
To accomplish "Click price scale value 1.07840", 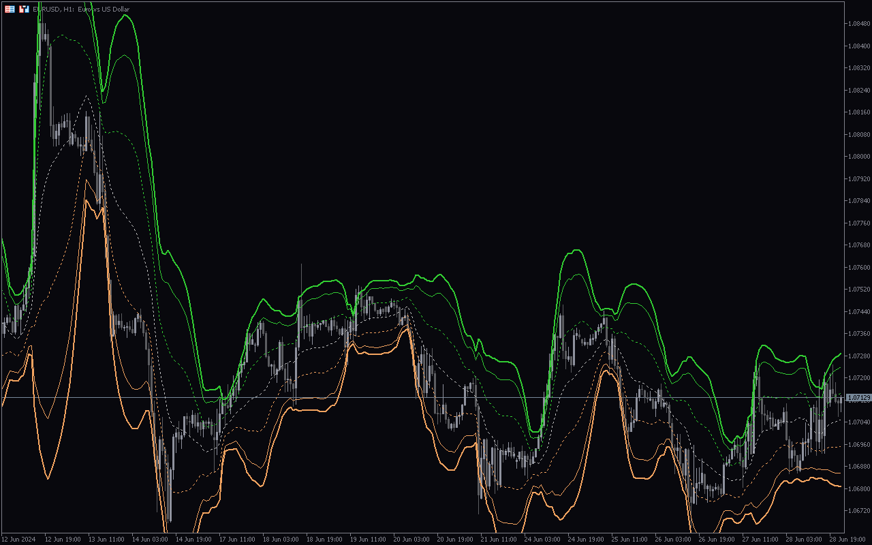I will point(858,200).
